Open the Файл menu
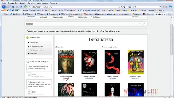174x98 pixels. click(x=4, y=3)
